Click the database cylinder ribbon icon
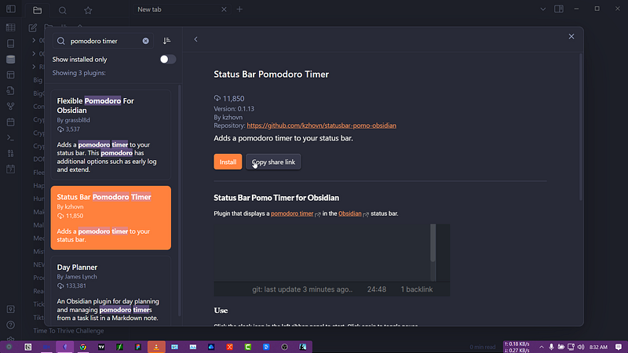Viewport: 628px width, 353px height. pyautogui.click(x=11, y=60)
